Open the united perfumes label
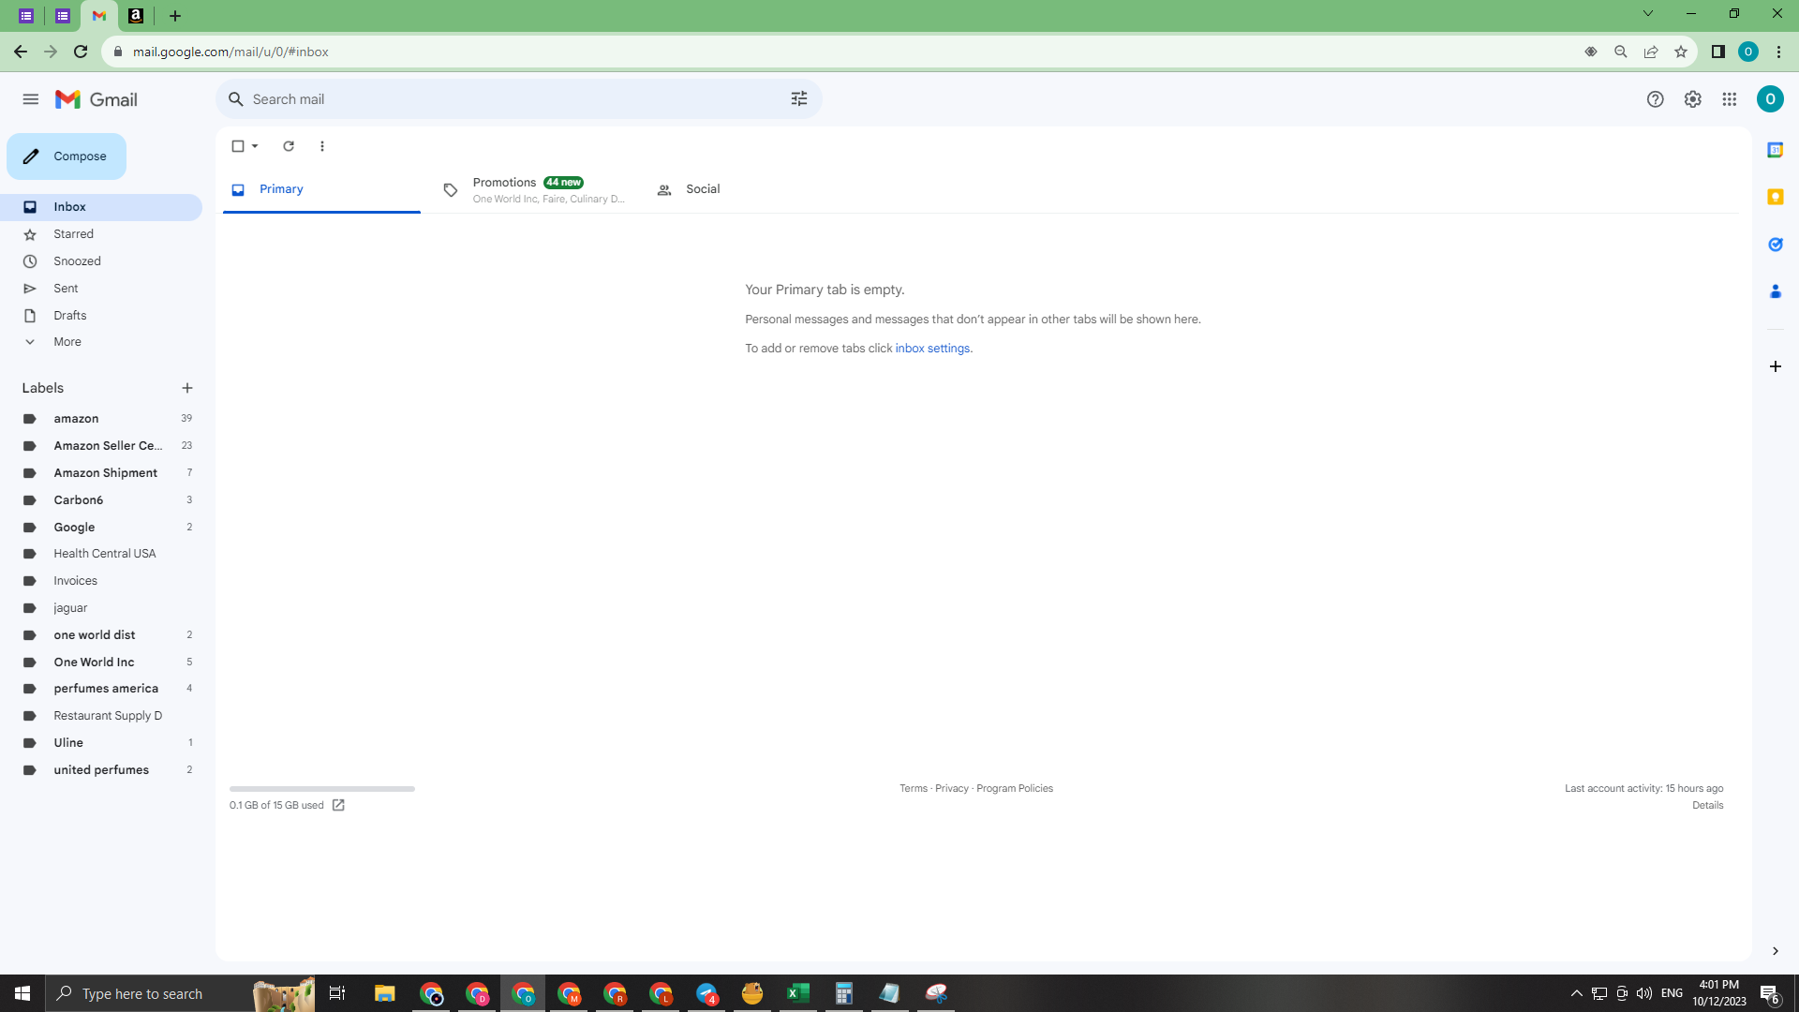Screen dimensions: 1799x1012 point(101,770)
